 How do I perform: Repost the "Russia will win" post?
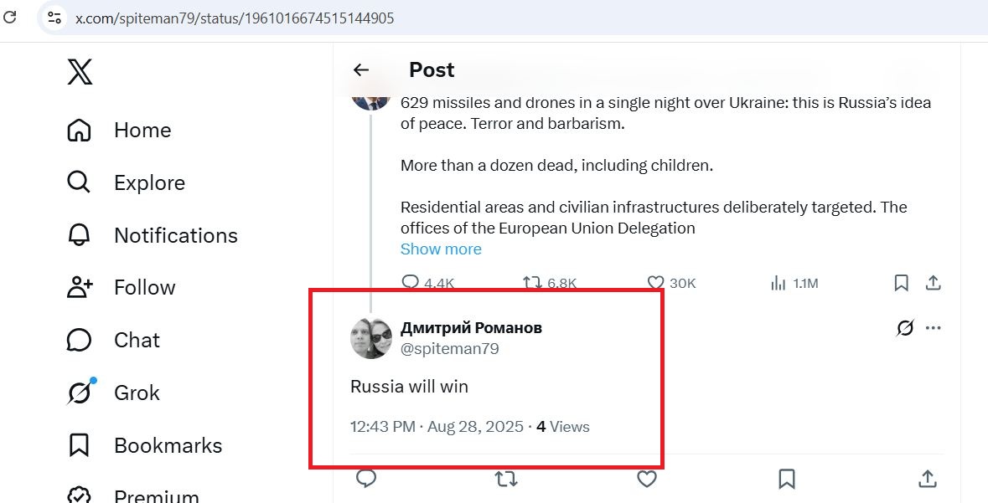[x=506, y=480]
